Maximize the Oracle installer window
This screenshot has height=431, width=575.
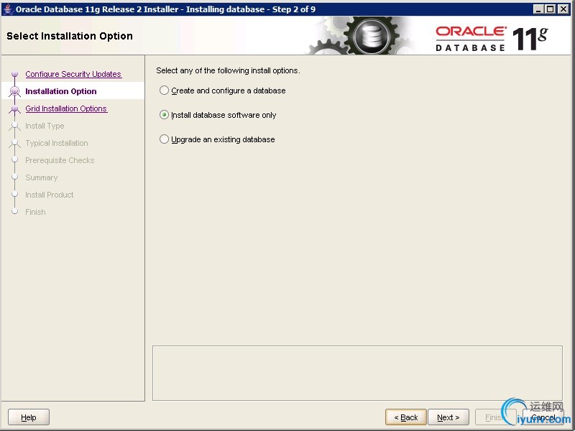551,9
